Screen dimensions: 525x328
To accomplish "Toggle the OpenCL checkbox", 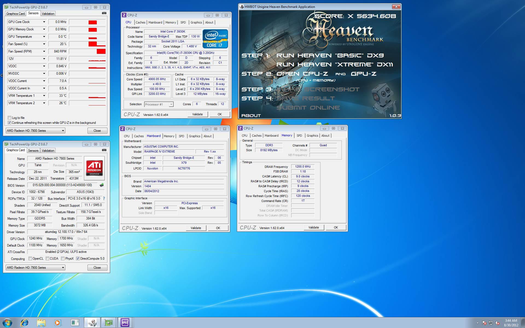I will [x=30, y=258].
